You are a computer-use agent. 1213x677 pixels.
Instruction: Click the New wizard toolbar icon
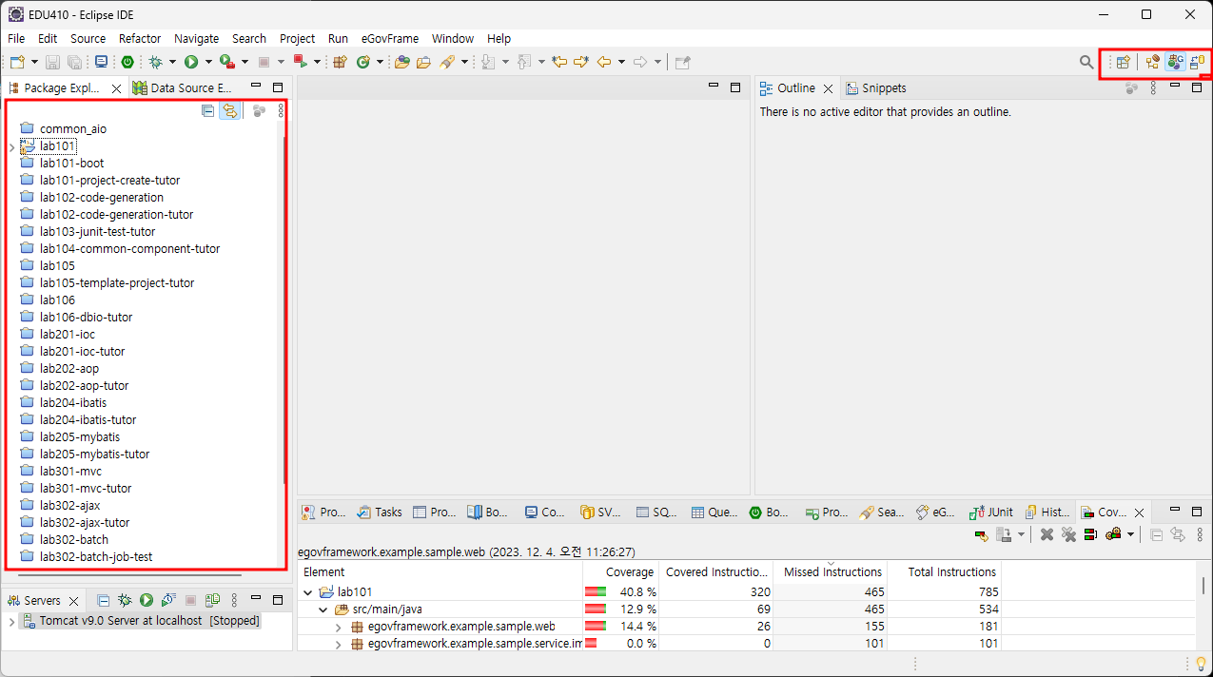click(x=17, y=62)
